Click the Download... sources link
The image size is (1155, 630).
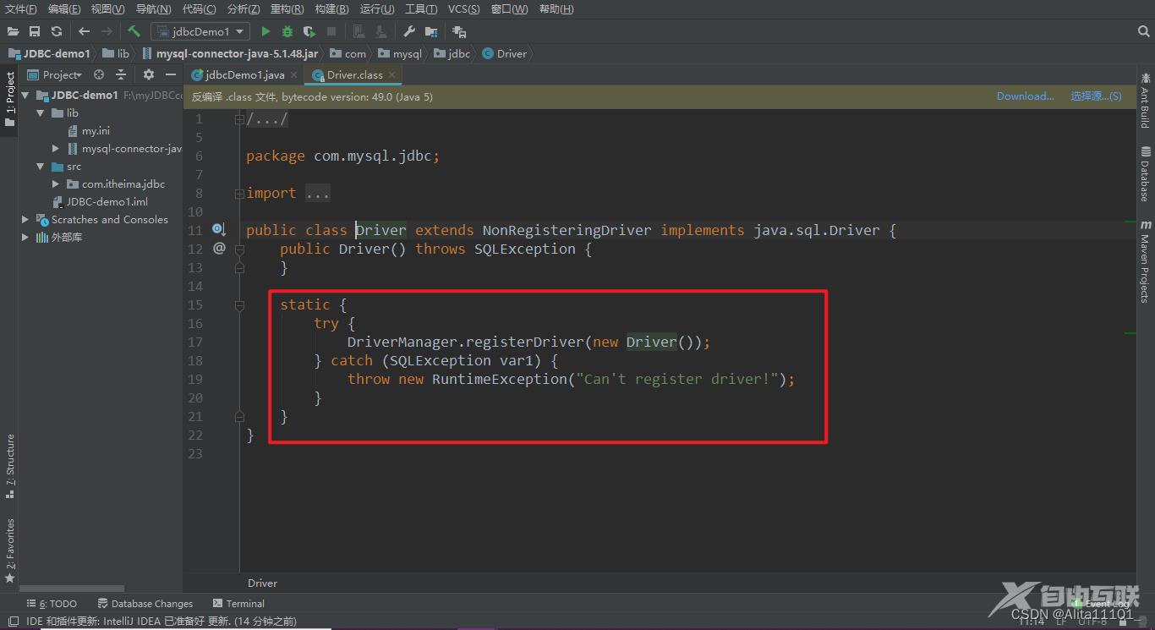pyautogui.click(x=1025, y=96)
